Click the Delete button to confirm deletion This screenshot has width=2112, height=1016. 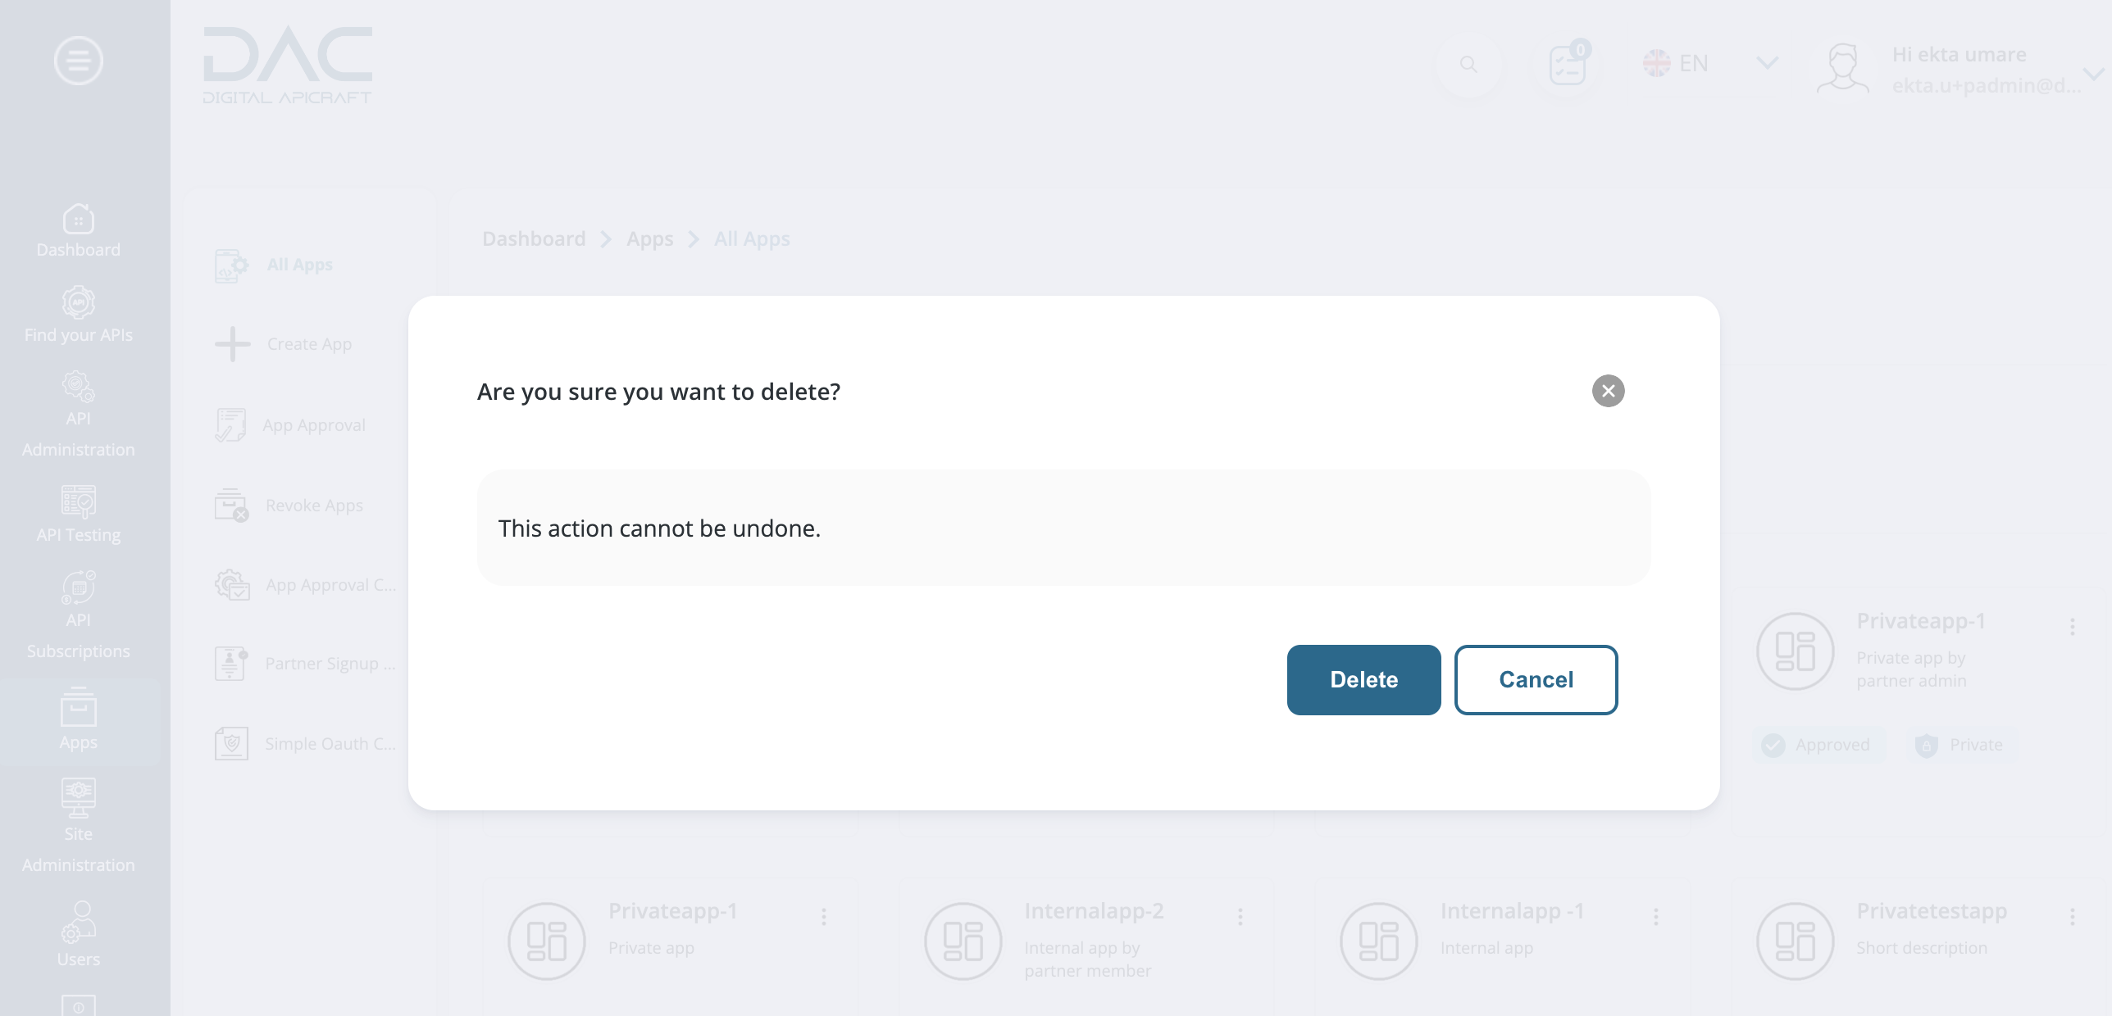point(1363,679)
